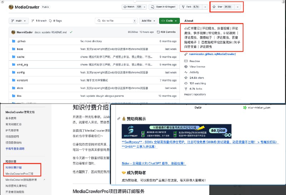Screen dimensions: 286x195
Task: Click View license in About
Action: (197, 67)
